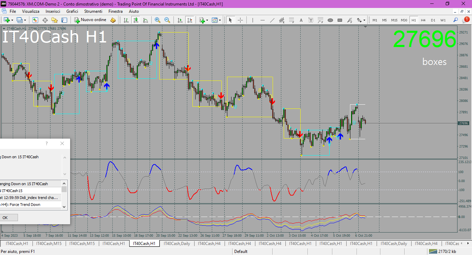Open the Grafici menu

pyautogui.click(x=72, y=11)
